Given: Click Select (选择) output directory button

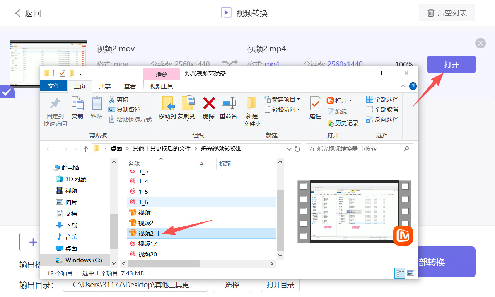Looking at the screenshot, I should pos(232,285).
